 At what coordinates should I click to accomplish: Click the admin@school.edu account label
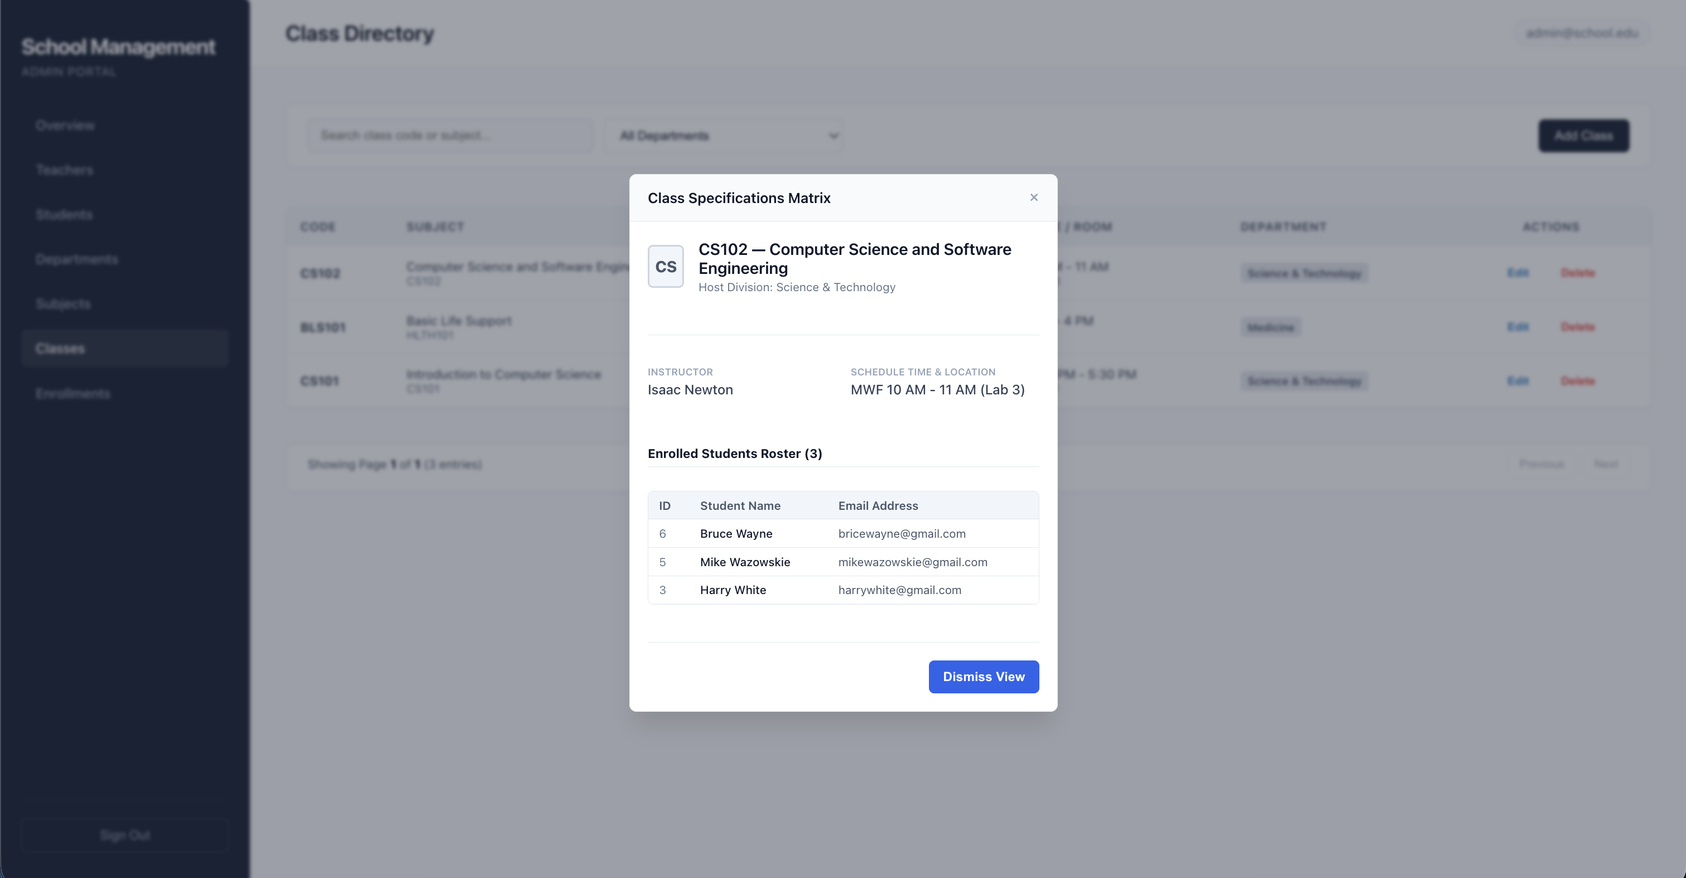point(1582,33)
